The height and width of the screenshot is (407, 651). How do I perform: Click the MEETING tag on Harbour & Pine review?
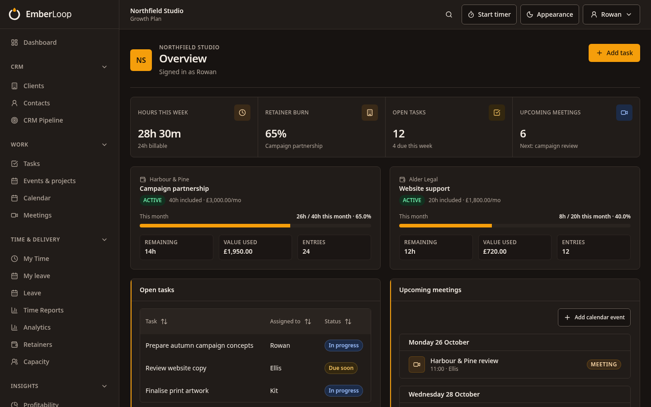[604, 364]
